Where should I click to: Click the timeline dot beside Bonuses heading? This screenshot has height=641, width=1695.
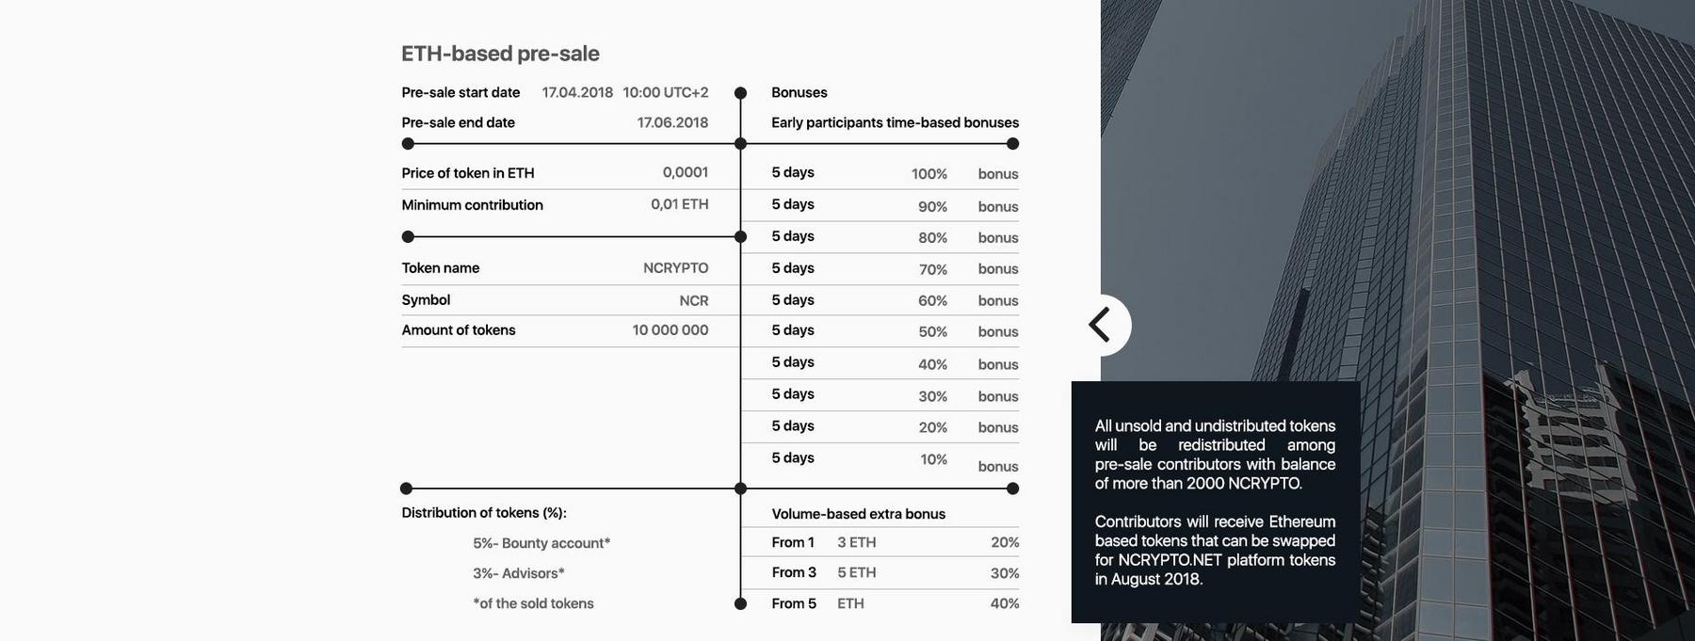click(740, 93)
